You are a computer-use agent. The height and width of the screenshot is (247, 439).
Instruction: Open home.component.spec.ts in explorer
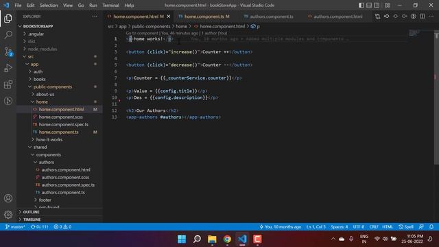63,124
